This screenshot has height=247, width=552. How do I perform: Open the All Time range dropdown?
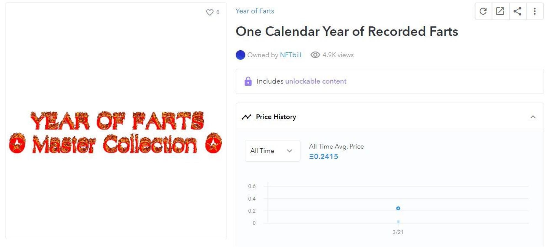[272, 151]
